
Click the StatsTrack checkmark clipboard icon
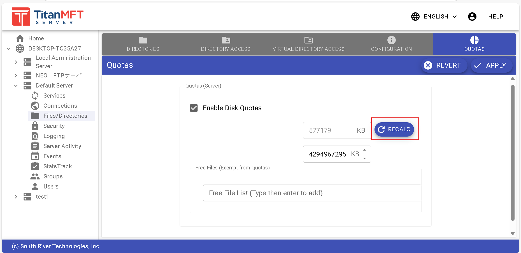point(35,166)
